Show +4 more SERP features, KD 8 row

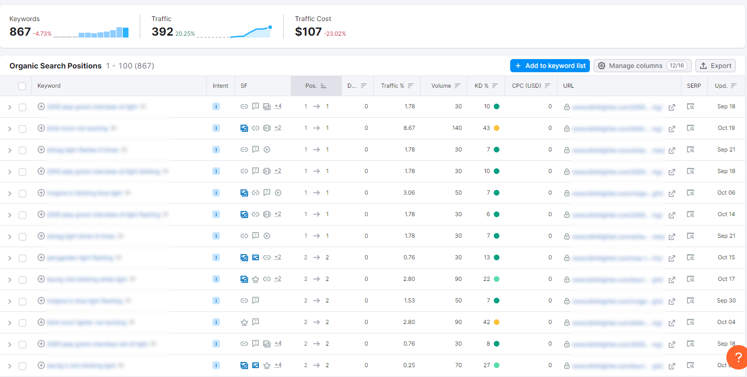pyautogui.click(x=278, y=344)
